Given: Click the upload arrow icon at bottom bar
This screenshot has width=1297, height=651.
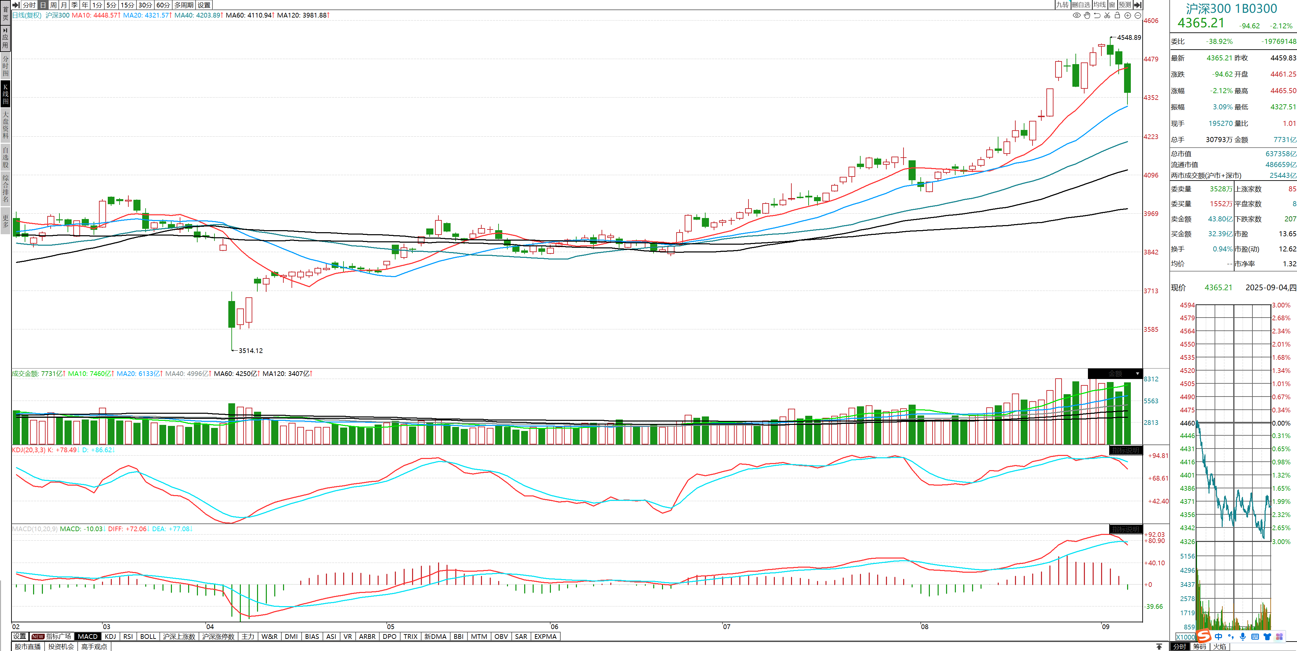Looking at the screenshot, I should click(x=1159, y=647).
